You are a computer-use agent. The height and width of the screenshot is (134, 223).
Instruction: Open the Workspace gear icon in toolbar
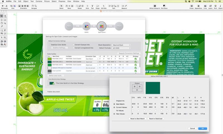[3, 6]
